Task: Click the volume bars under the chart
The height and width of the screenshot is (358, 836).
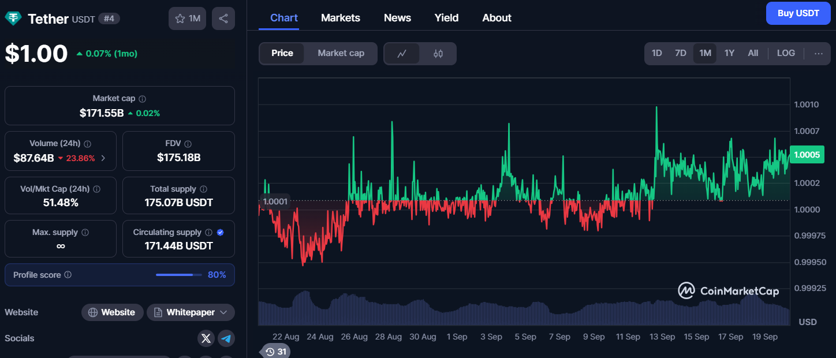Action: (x=524, y=309)
